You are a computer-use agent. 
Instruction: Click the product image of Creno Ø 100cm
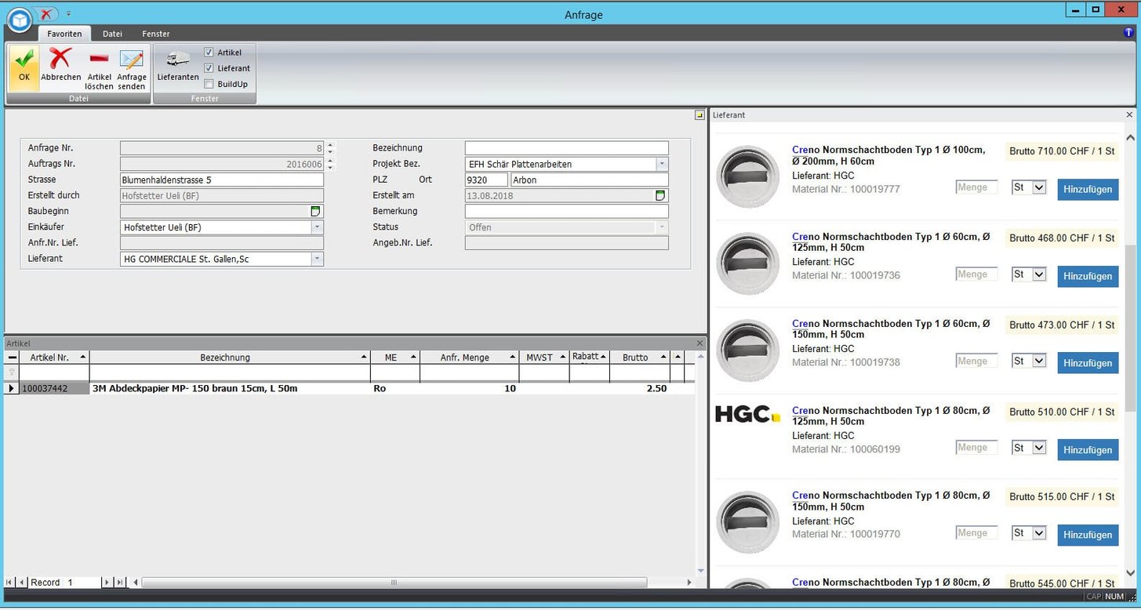pyautogui.click(x=748, y=176)
